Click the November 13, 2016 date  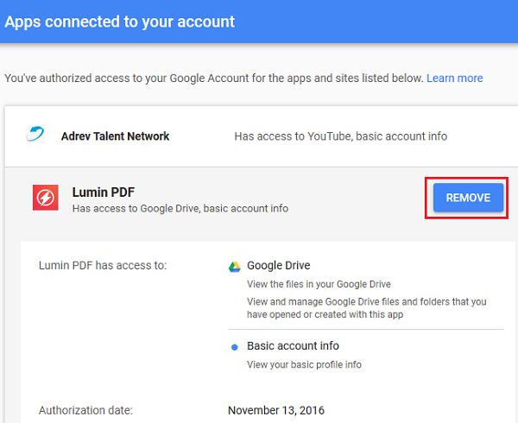point(276,410)
